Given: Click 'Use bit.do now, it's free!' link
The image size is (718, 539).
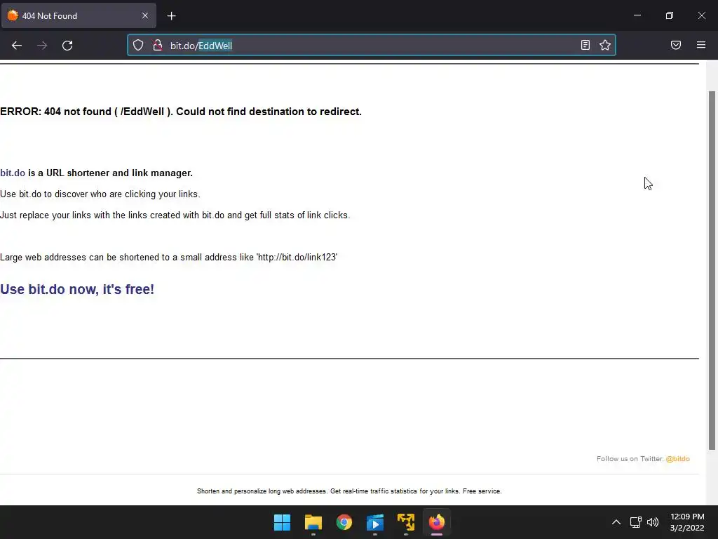Looking at the screenshot, I should tap(77, 289).
